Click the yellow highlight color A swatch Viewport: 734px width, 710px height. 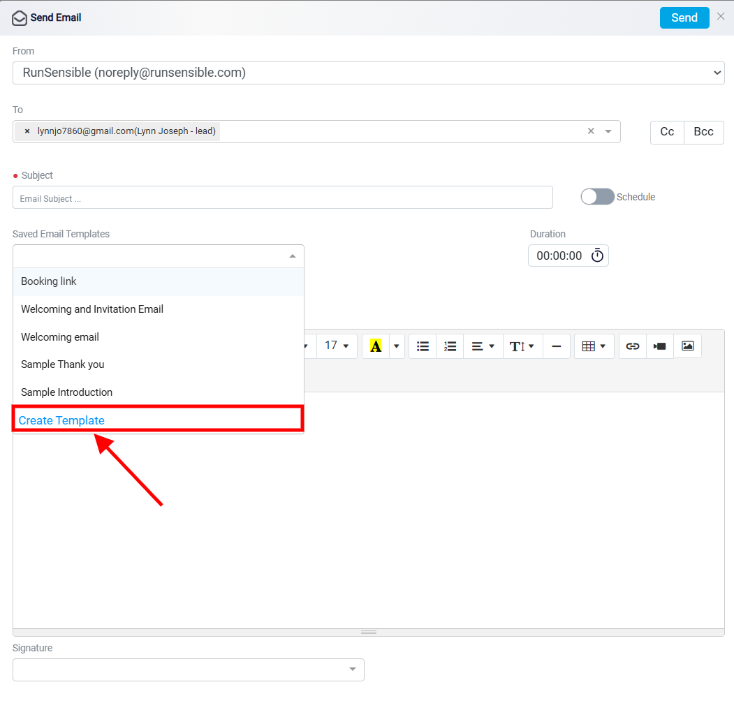tap(376, 346)
